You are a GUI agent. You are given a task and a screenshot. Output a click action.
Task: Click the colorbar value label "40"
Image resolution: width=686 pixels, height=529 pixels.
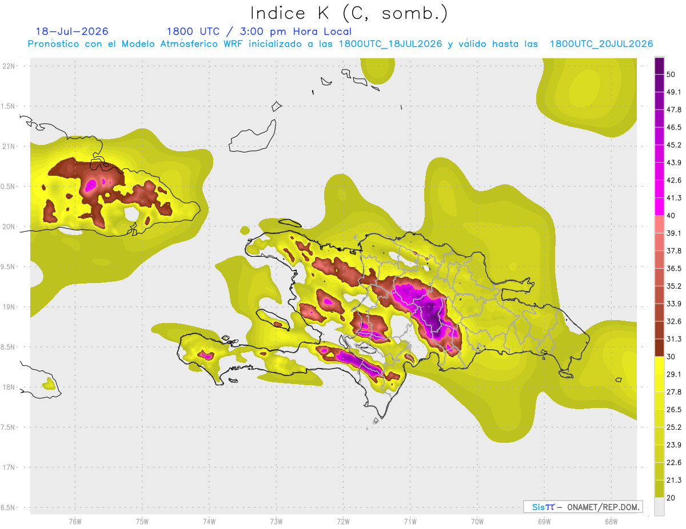coord(671,216)
